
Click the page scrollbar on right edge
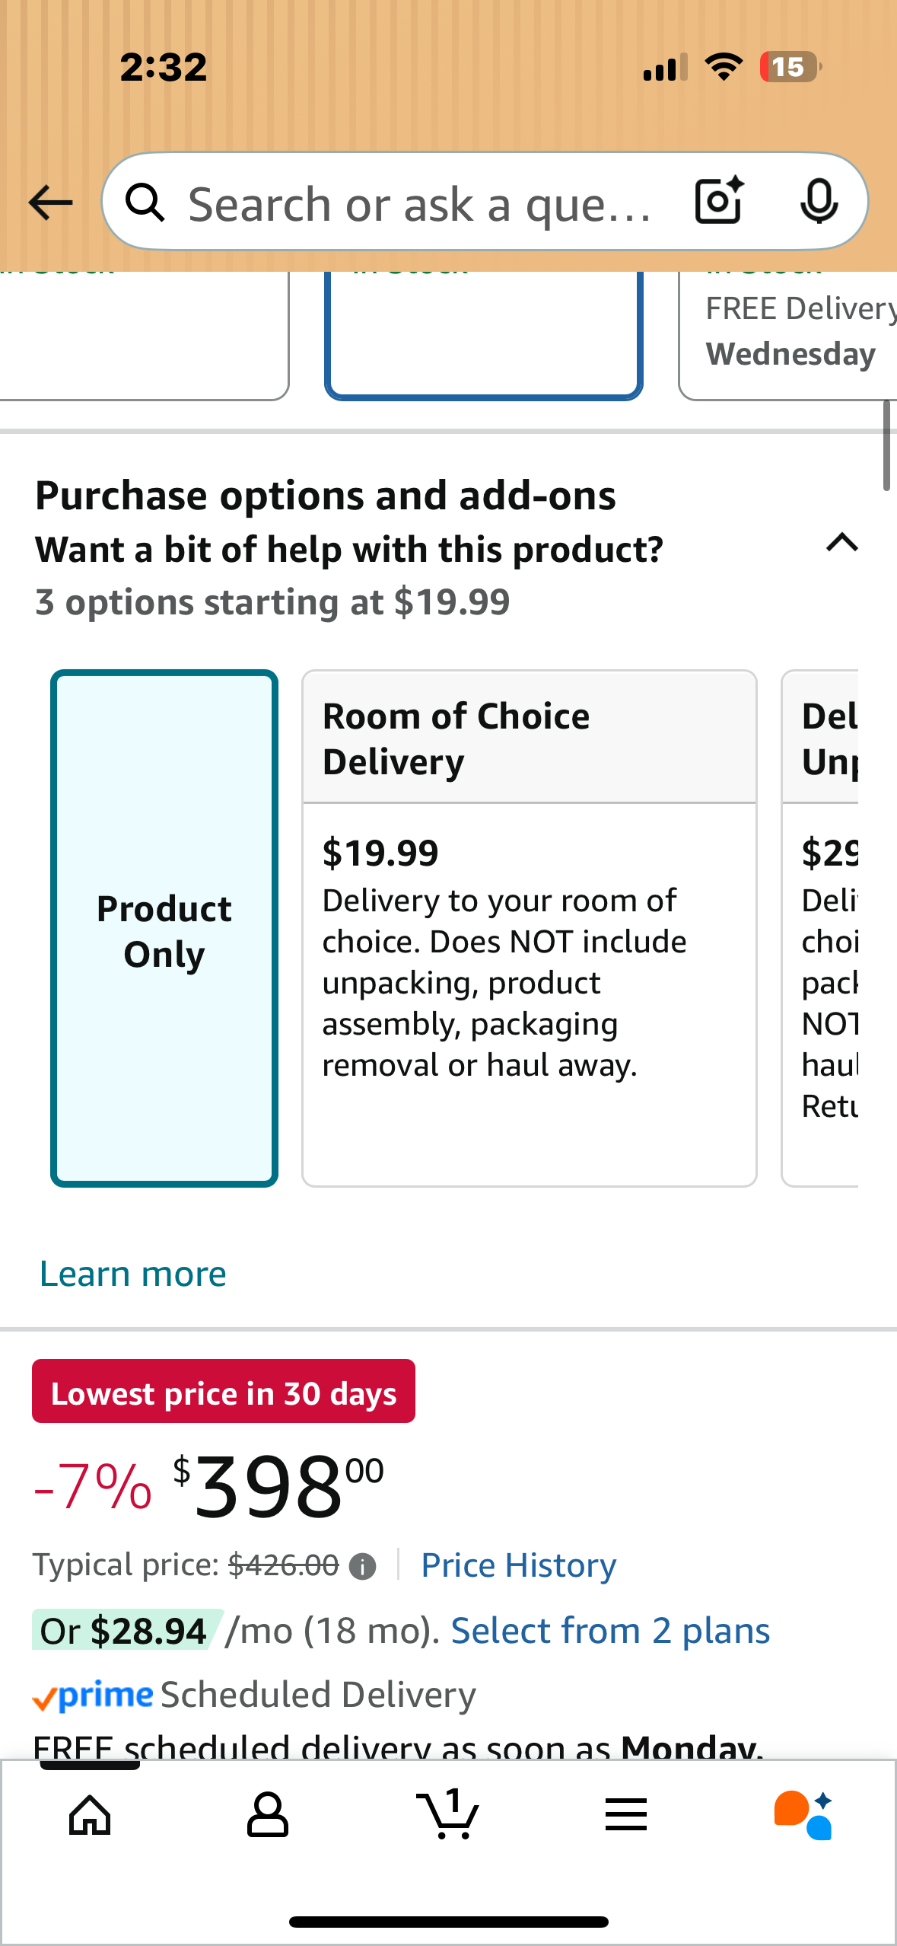(886, 445)
